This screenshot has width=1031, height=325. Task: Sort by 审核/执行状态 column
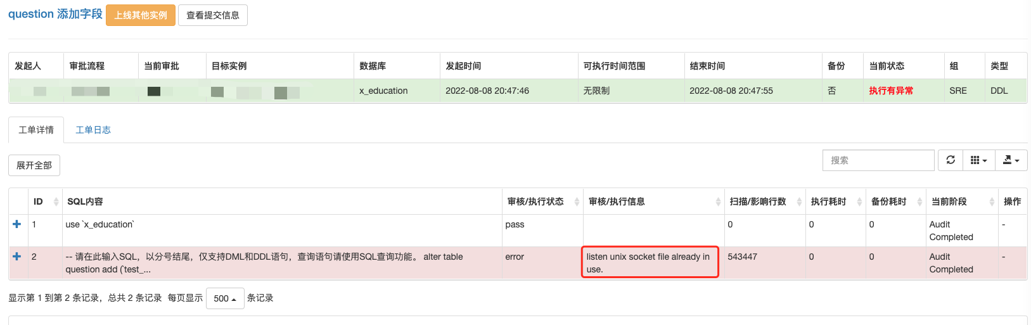tap(542, 201)
